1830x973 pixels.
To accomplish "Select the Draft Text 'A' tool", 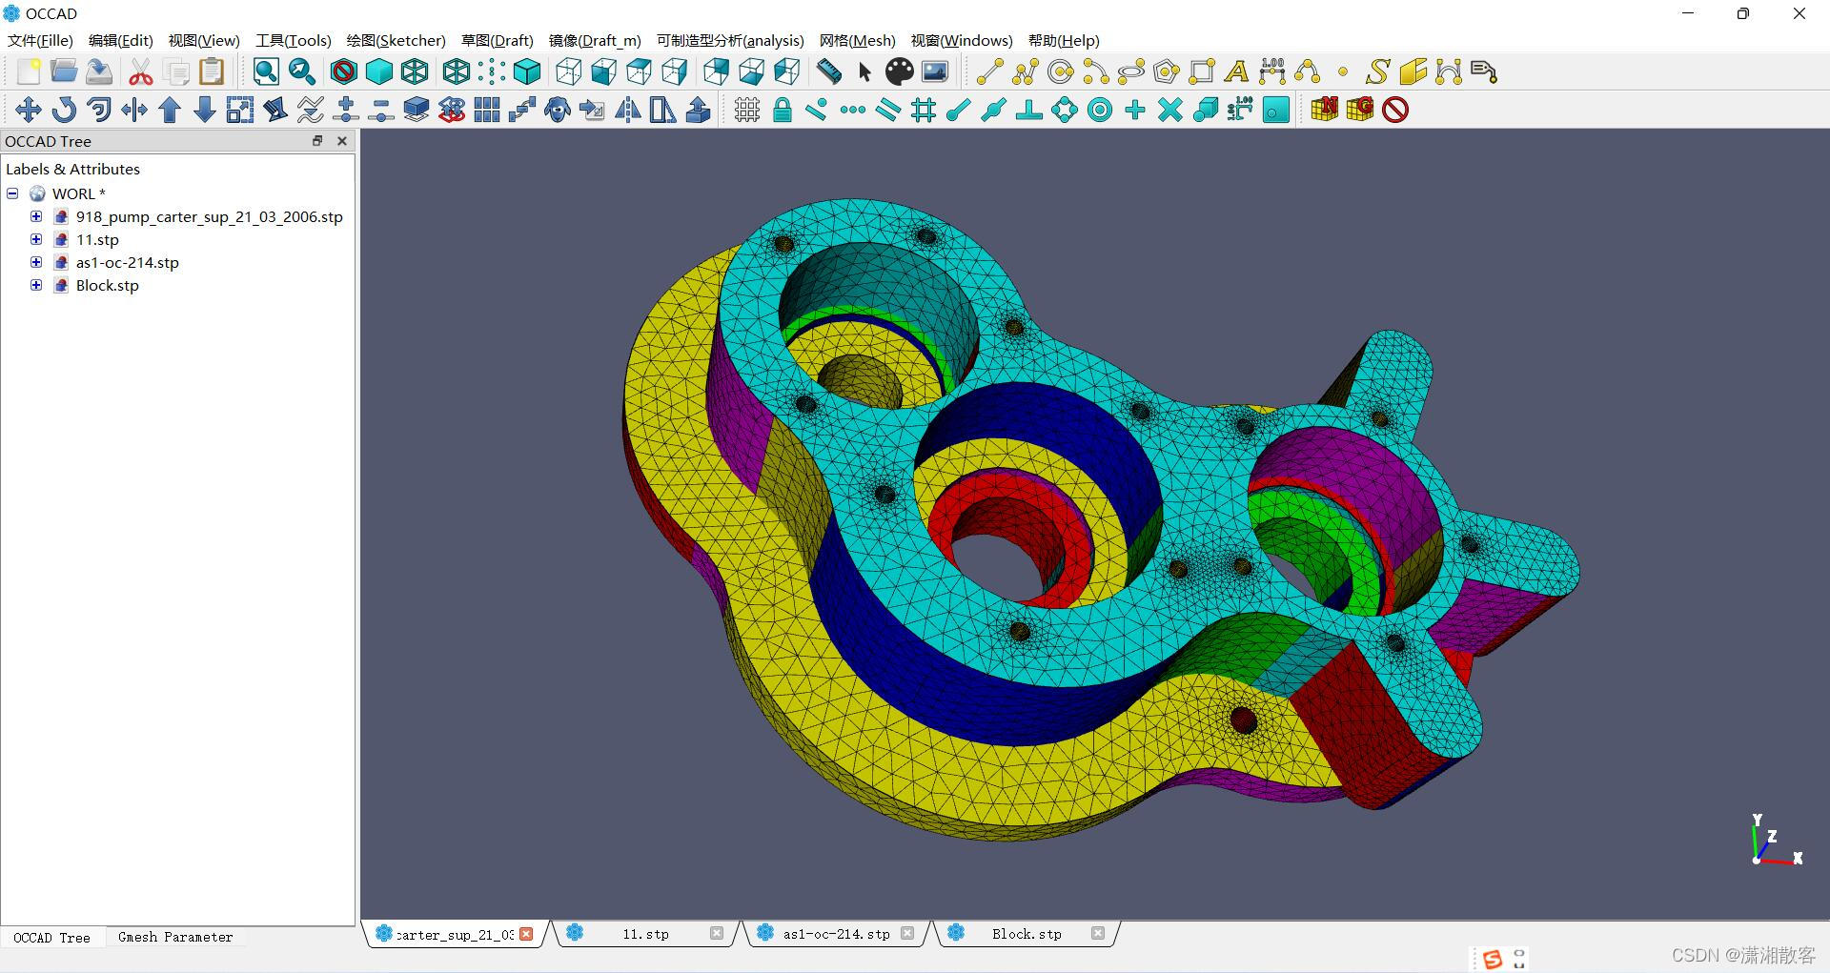I will [x=1236, y=72].
